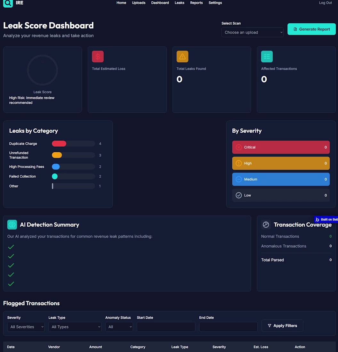
Task: Click the Transaction Coverage pie chart icon
Action: coord(266,225)
